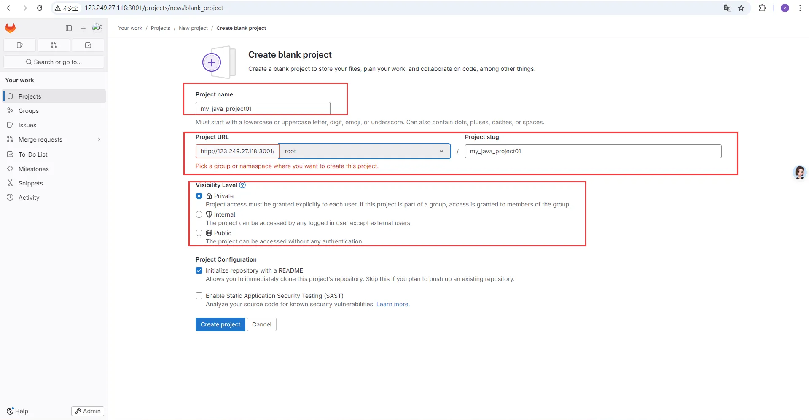Screen dimensions: 809x420
Task: Select the Public visibility radio button
Action: click(x=199, y=233)
